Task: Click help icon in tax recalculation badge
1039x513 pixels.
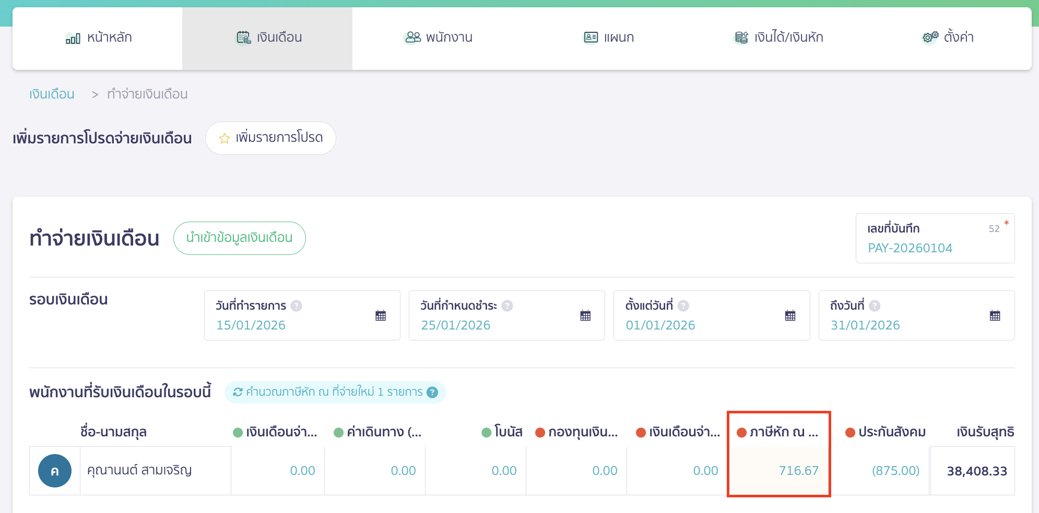Action: coord(432,392)
